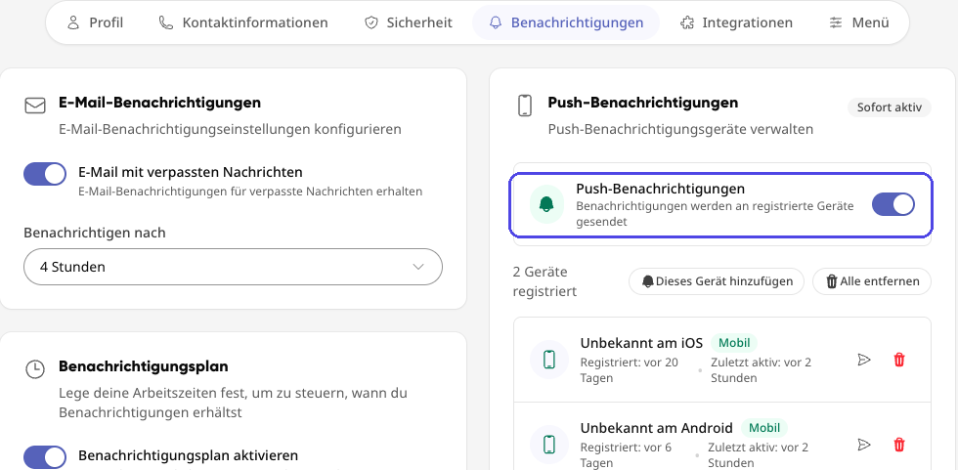Click Dieses Gerät hinzufügen button
958x470 pixels.
(717, 281)
